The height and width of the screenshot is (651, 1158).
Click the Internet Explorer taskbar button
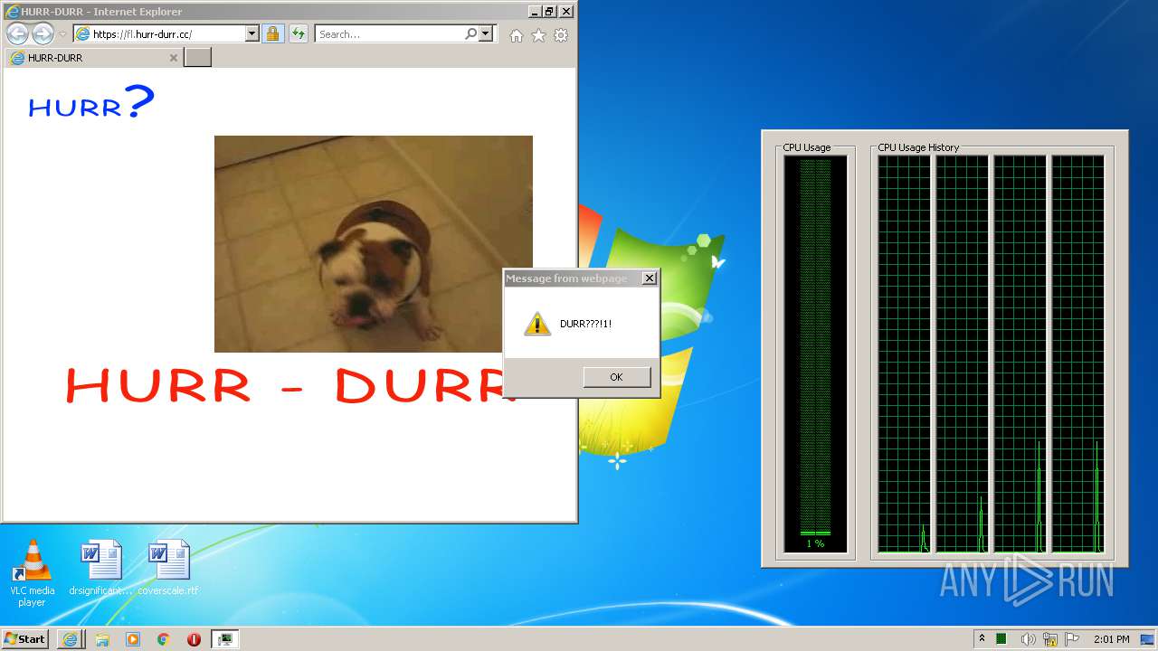pyautogui.click(x=71, y=638)
